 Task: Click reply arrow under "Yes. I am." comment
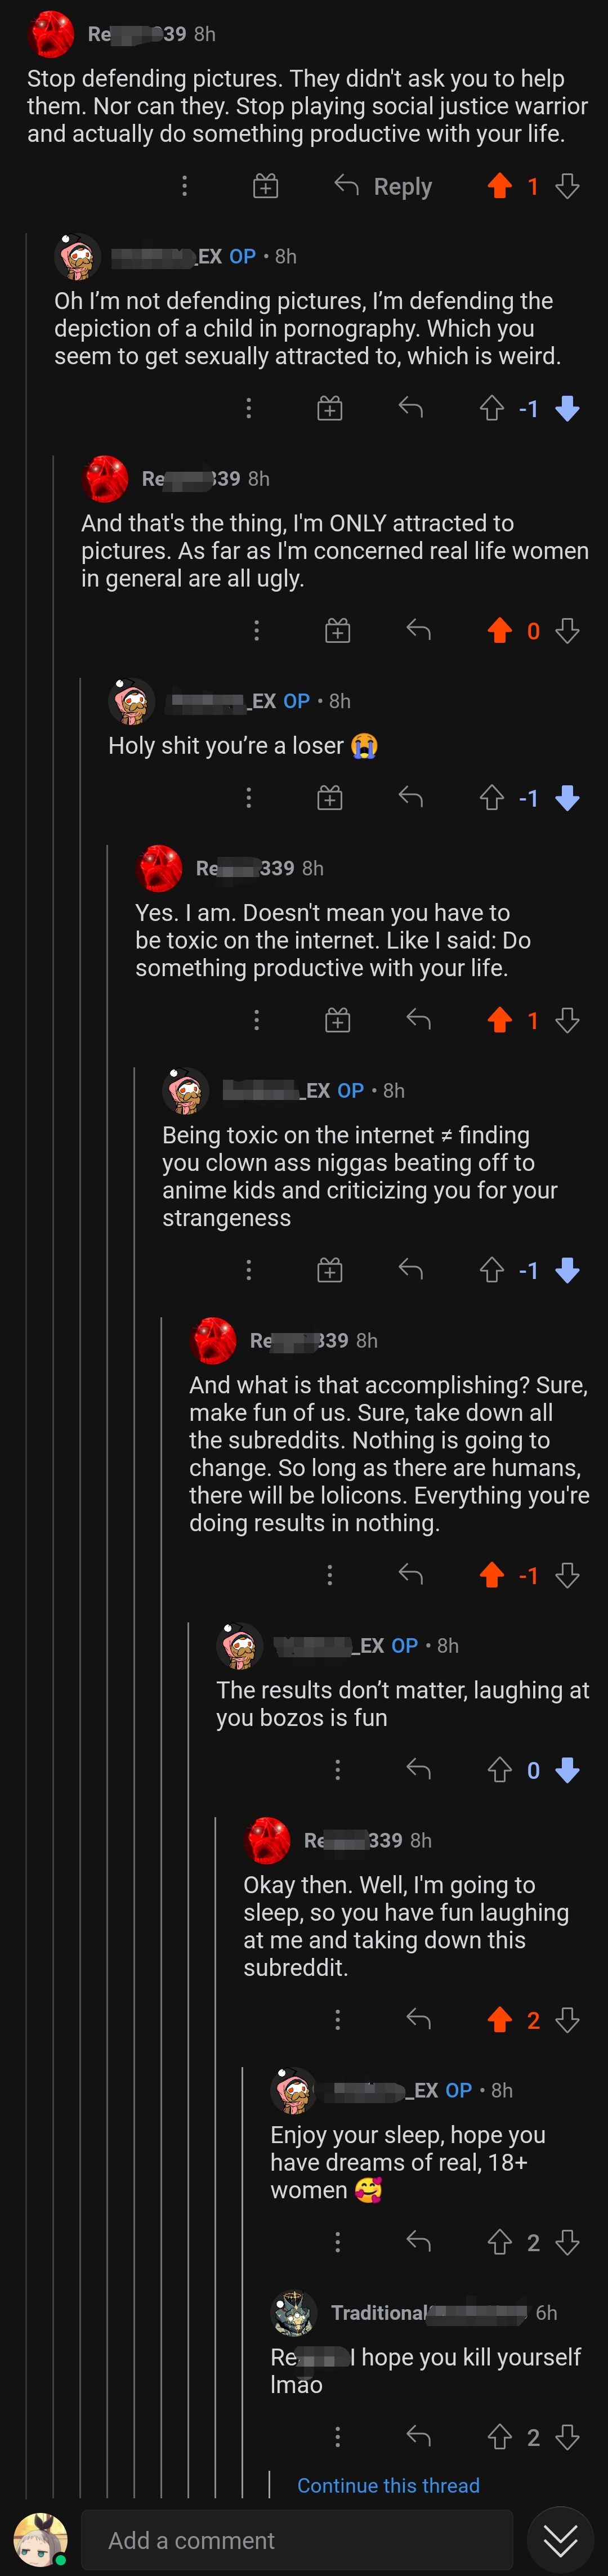point(419,1020)
